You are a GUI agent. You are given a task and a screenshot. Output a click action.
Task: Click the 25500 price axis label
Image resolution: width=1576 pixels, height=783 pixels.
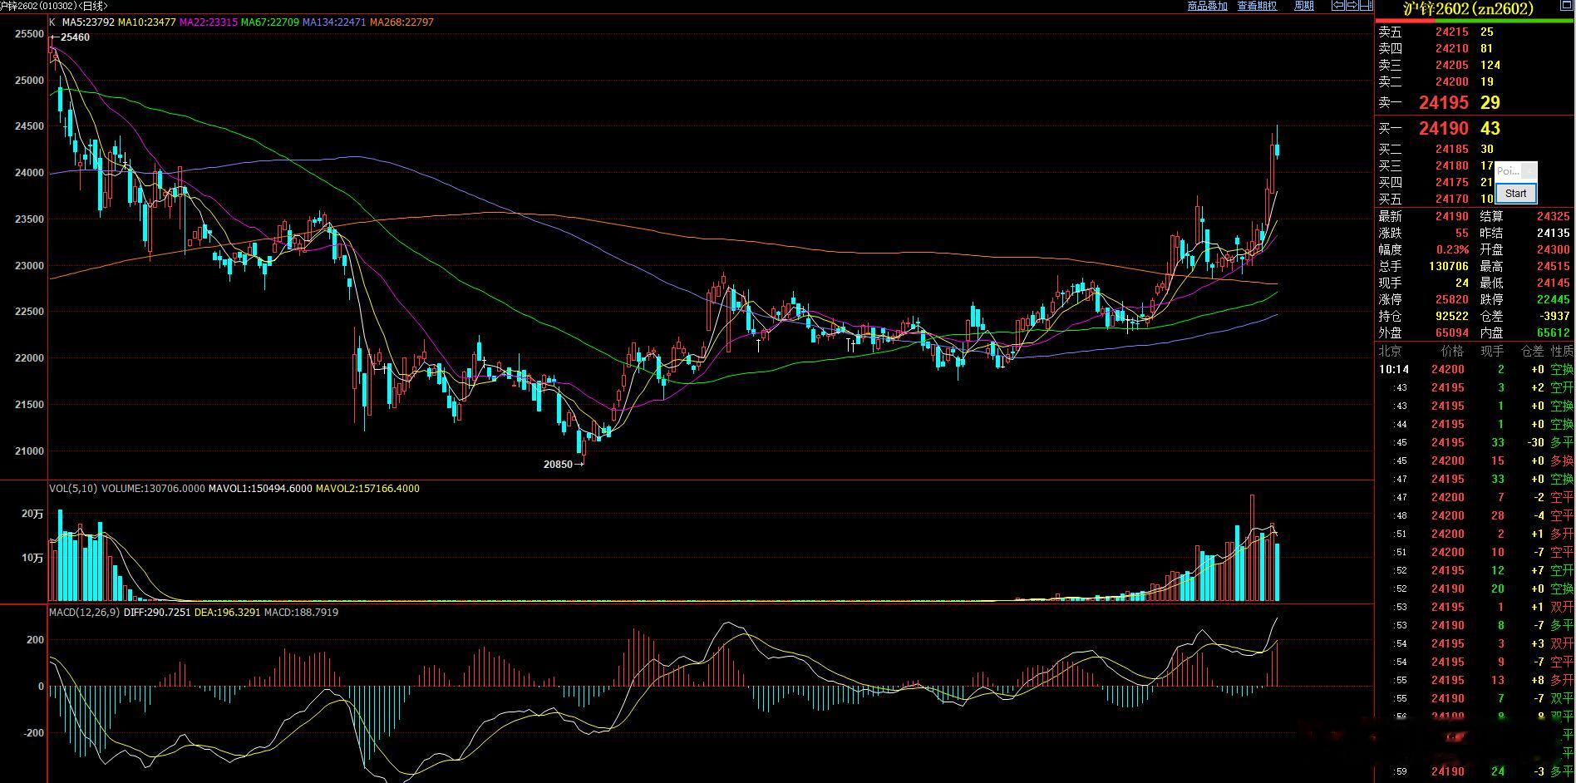pos(29,34)
